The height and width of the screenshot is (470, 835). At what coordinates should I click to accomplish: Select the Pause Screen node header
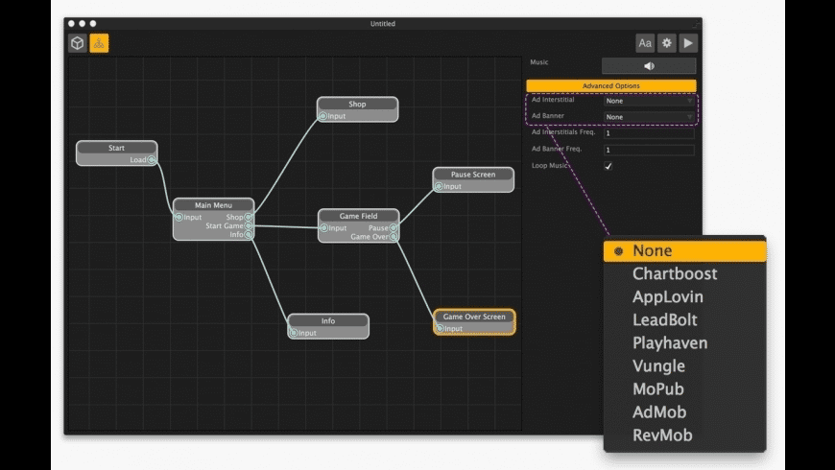click(472, 175)
